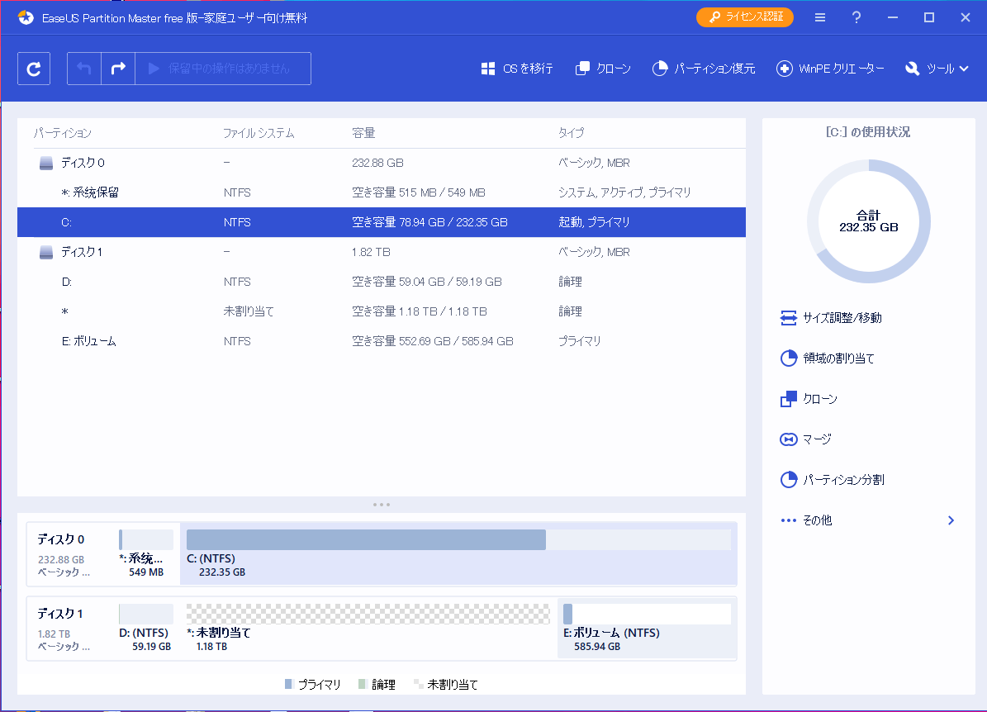Viewport: 987px width, 712px height.
Task: Select the 未割り当て 1.18 TB block
Action: pos(368,628)
